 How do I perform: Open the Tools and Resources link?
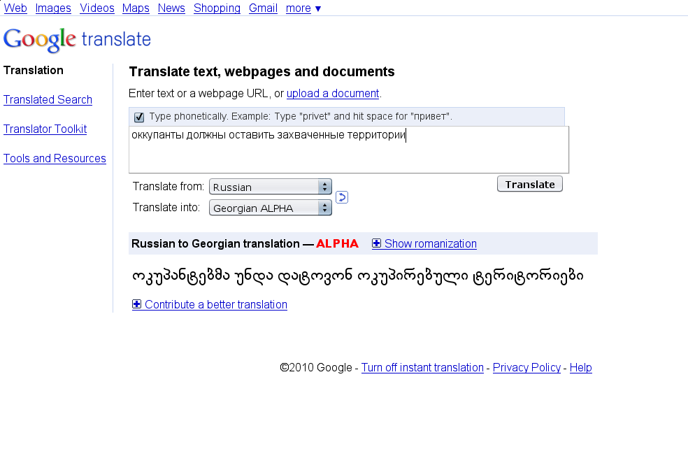pyautogui.click(x=55, y=159)
